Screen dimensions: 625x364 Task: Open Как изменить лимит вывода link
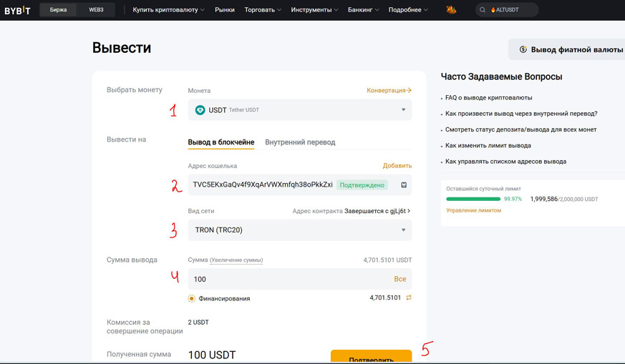tap(488, 145)
